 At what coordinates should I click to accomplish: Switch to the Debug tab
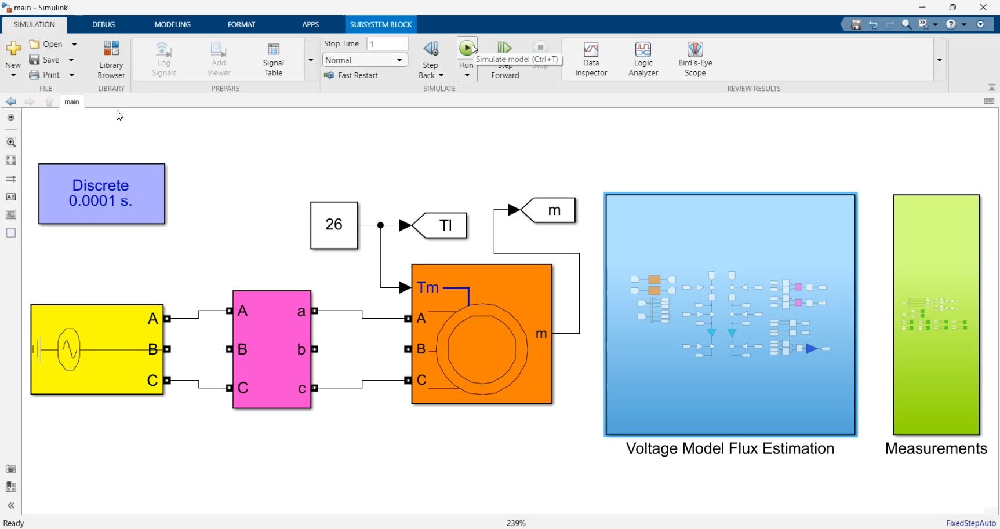104,24
